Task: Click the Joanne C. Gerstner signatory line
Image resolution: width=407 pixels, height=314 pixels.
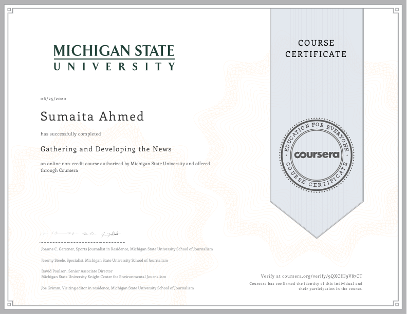Action: pos(127,249)
